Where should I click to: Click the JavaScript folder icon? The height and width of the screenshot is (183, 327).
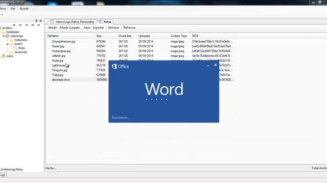point(11,52)
